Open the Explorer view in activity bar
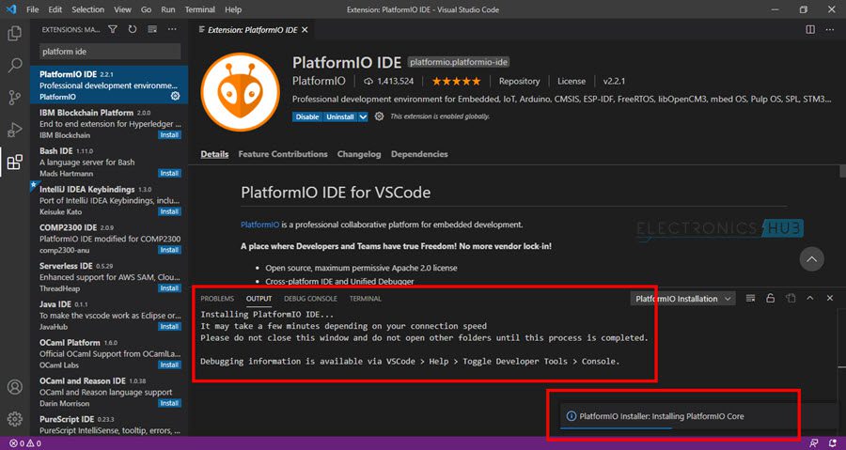This screenshot has height=450, width=846. pyautogui.click(x=14, y=34)
